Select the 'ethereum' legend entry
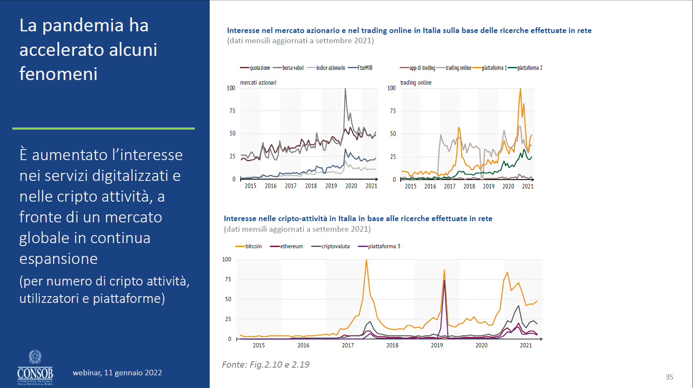The image size is (693, 388). pos(286,246)
